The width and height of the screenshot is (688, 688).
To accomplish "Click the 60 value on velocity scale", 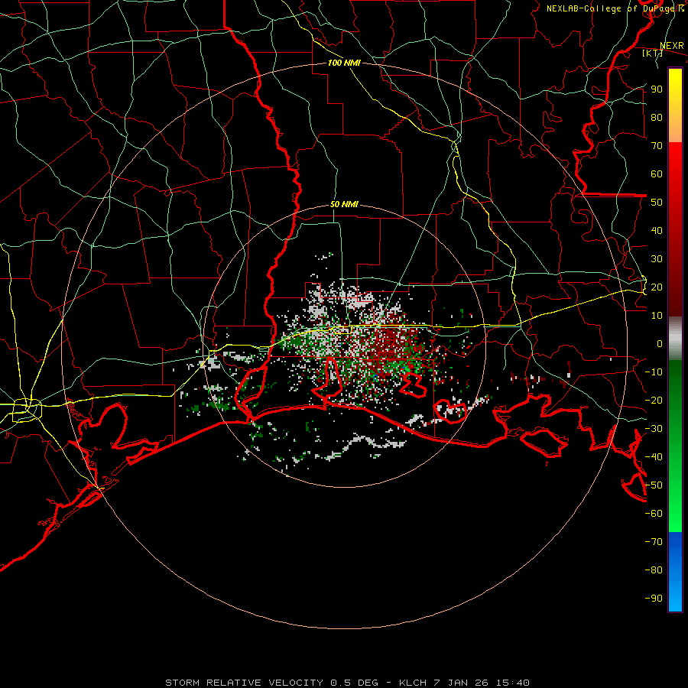I will point(657,174).
